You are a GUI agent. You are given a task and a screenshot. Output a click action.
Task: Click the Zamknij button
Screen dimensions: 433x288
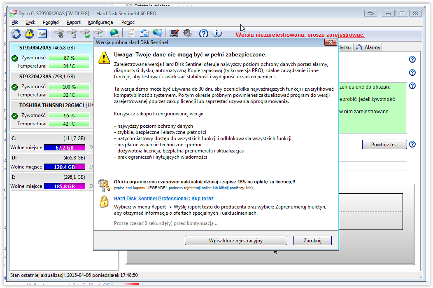tap(312, 241)
